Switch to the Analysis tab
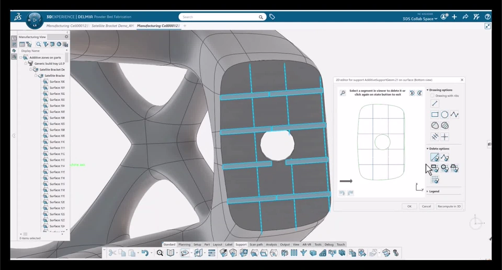The width and height of the screenshot is (502, 270). (271, 244)
